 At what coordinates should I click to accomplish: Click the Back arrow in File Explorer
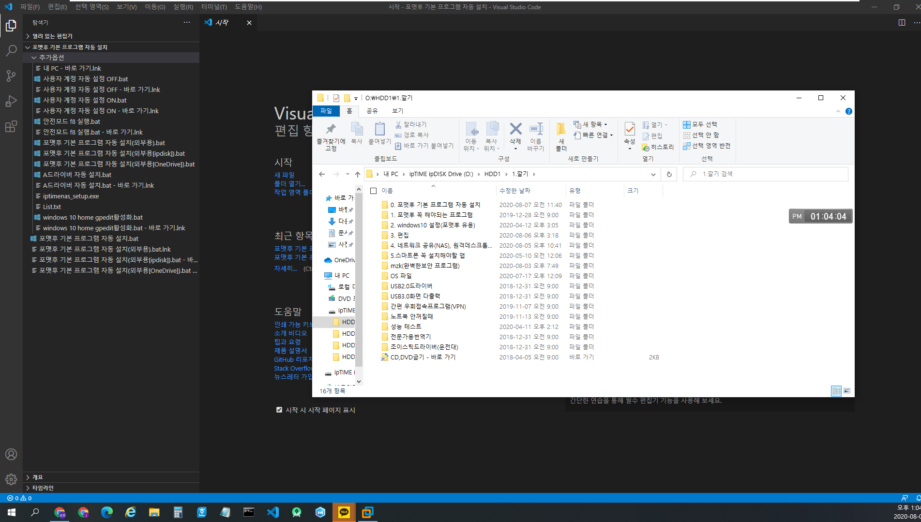[x=322, y=174]
